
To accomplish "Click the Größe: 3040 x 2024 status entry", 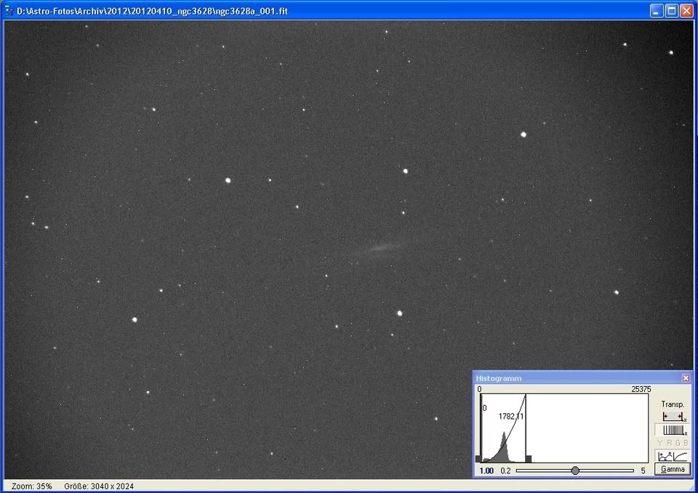I will [x=99, y=486].
